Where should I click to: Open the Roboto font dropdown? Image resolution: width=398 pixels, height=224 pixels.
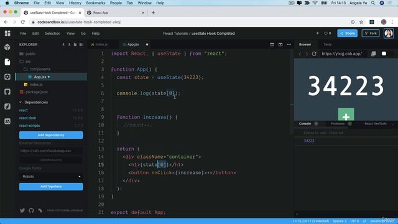(51, 177)
